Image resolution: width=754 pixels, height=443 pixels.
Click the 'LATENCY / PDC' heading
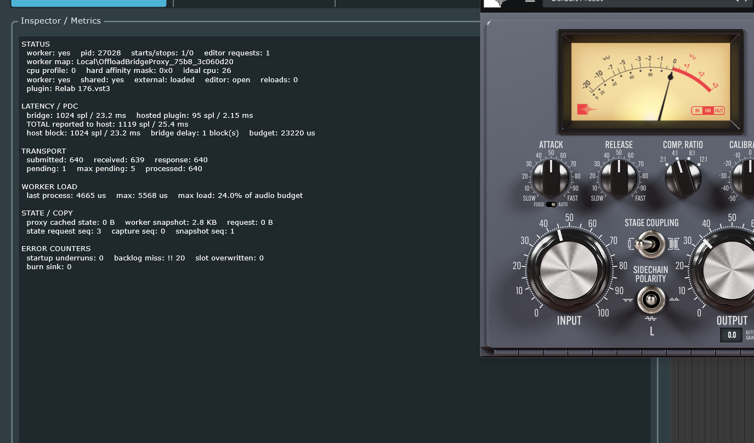click(x=50, y=106)
